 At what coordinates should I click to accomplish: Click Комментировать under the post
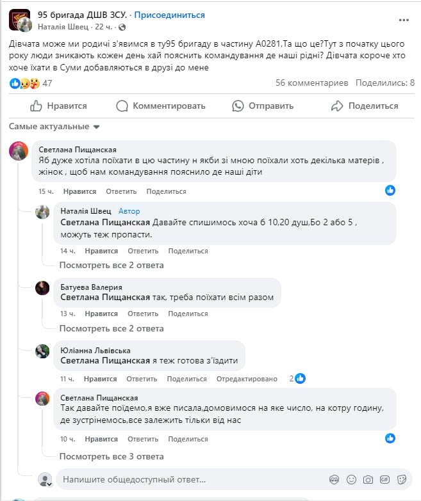click(161, 106)
